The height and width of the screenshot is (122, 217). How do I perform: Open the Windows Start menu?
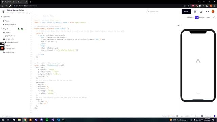click(x=3, y=120)
